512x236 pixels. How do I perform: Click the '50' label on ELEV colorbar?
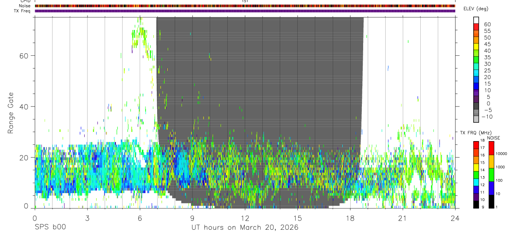[x=487, y=37]
